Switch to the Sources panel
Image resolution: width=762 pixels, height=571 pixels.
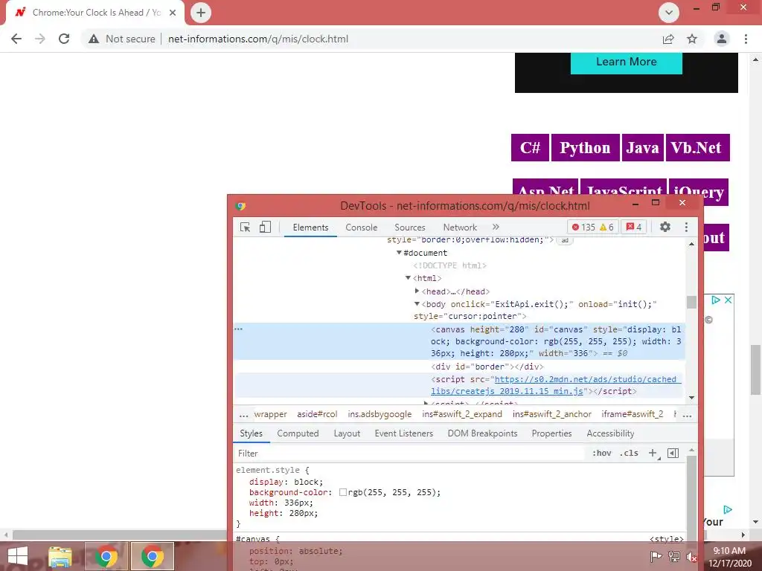pyautogui.click(x=410, y=228)
